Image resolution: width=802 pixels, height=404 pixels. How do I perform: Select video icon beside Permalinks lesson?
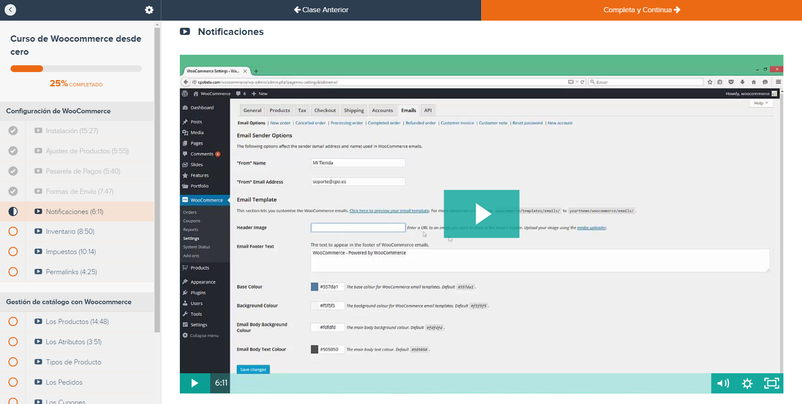[x=38, y=272]
